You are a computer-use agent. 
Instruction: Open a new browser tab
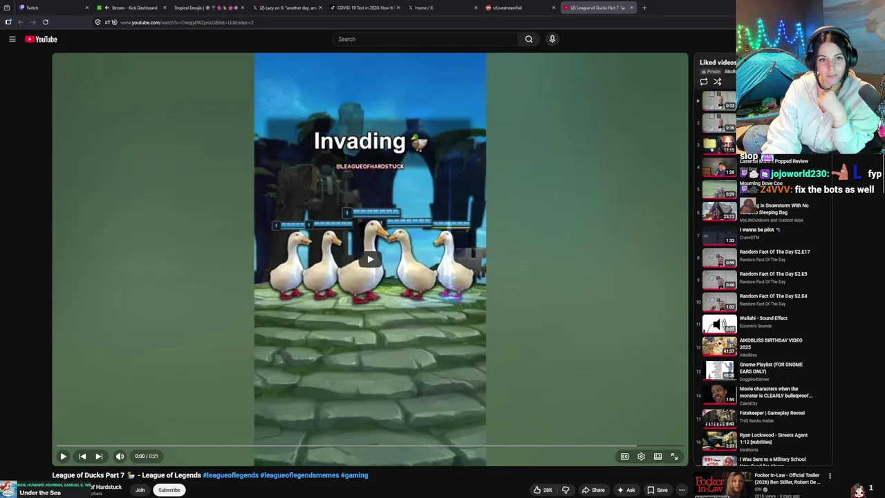[x=644, y=8]
